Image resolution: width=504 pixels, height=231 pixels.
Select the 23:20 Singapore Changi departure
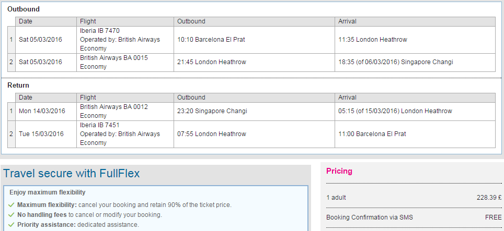pos(212,111)
